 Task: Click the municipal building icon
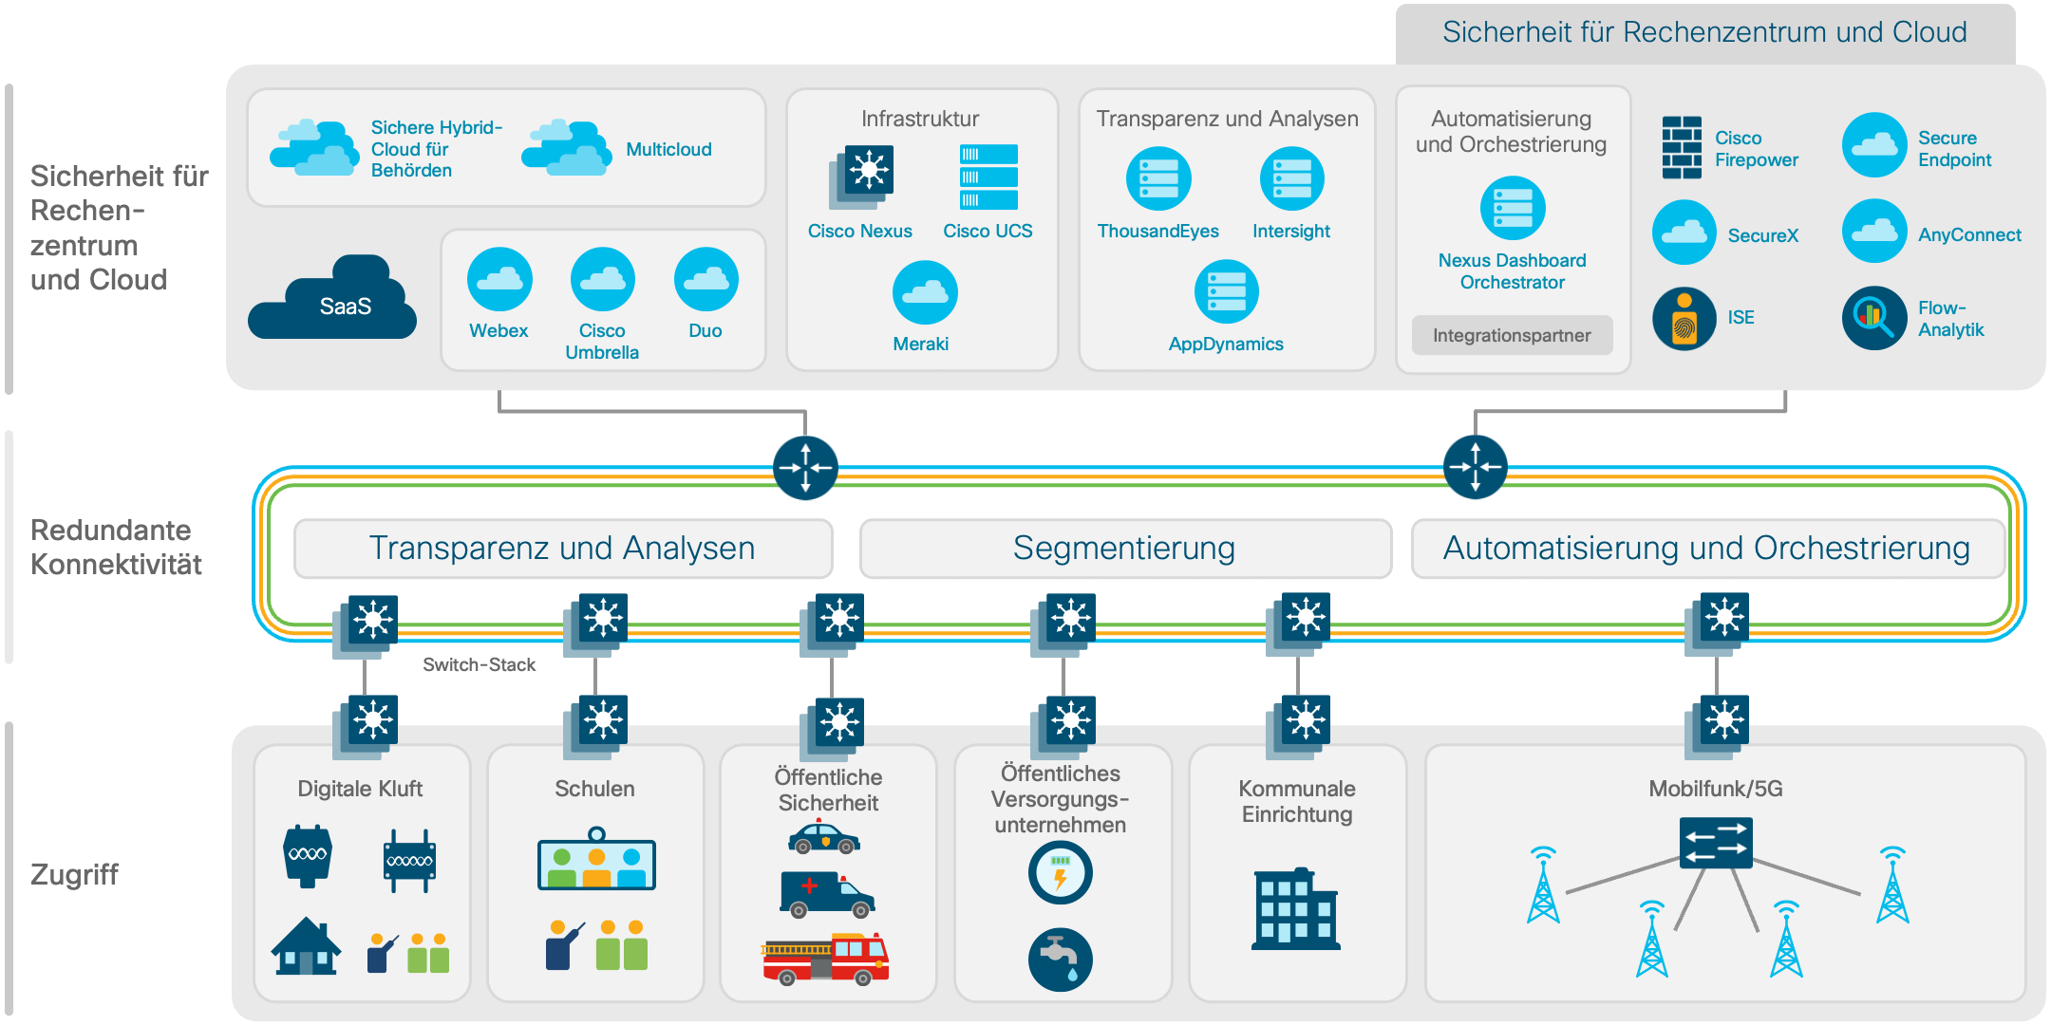coord(1296,908)
